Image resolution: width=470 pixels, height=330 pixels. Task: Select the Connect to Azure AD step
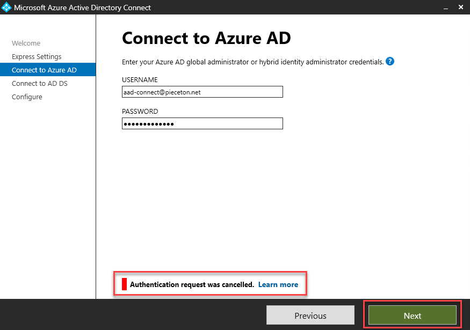click(48, 70)
